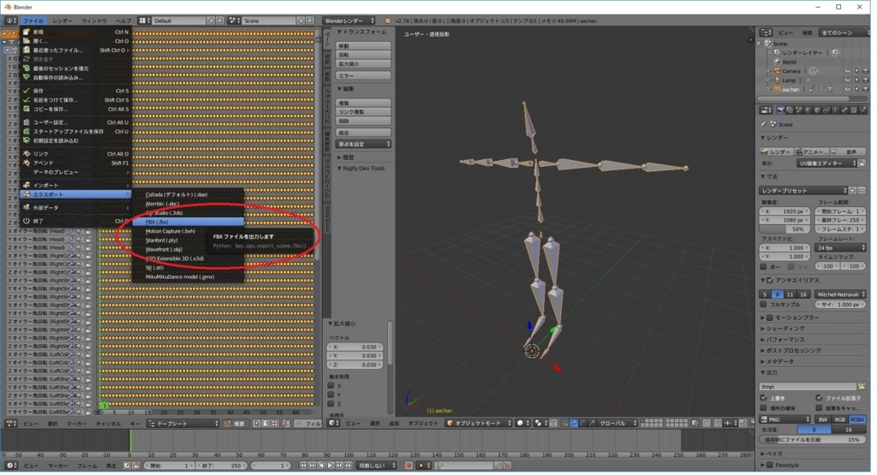
Task: Open the PNG file format dropdown
Action: pyautogui.click(x=785, y=419)
